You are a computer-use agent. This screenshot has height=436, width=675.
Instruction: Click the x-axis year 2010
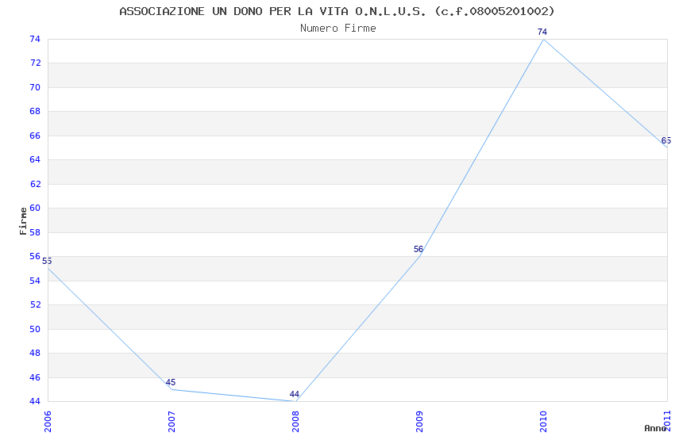544,422
